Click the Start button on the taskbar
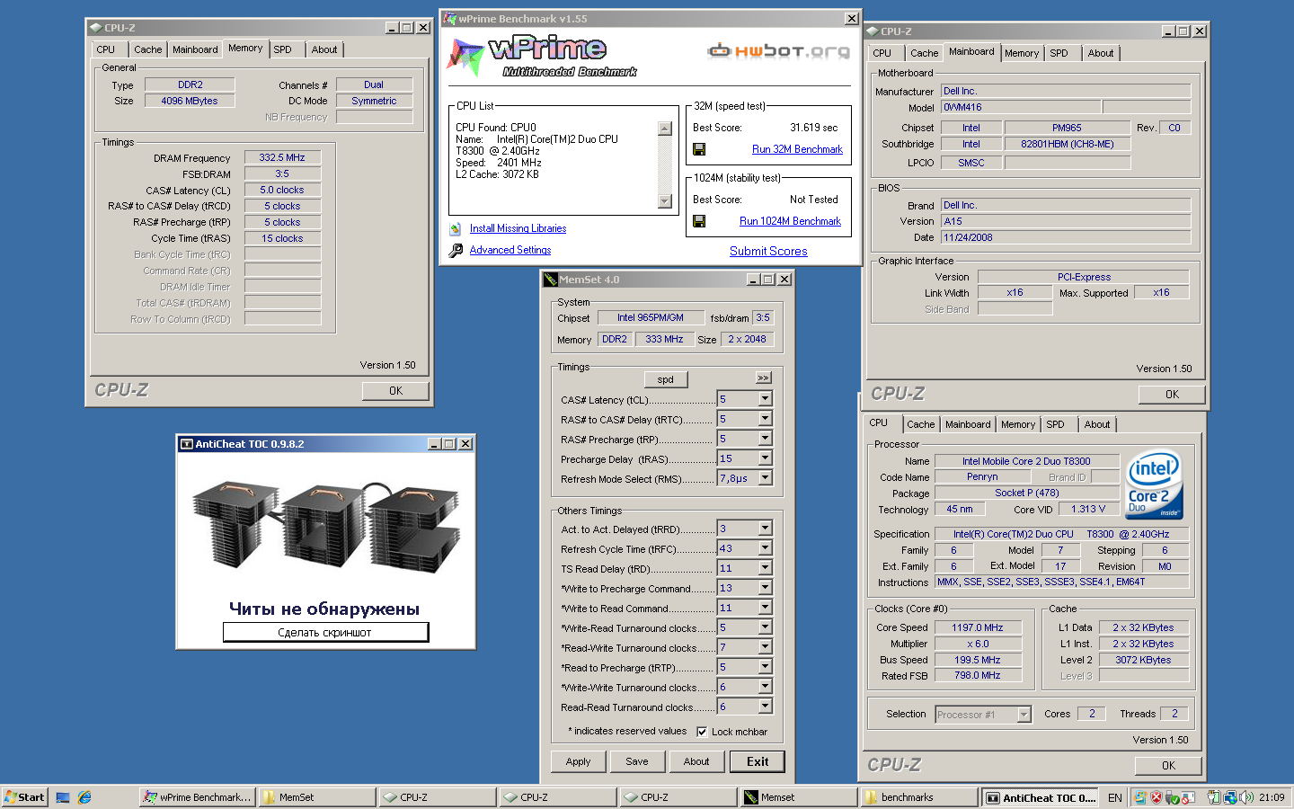Image resolution: width=1294 pixels, height=809 pixels. click(24, 797)
